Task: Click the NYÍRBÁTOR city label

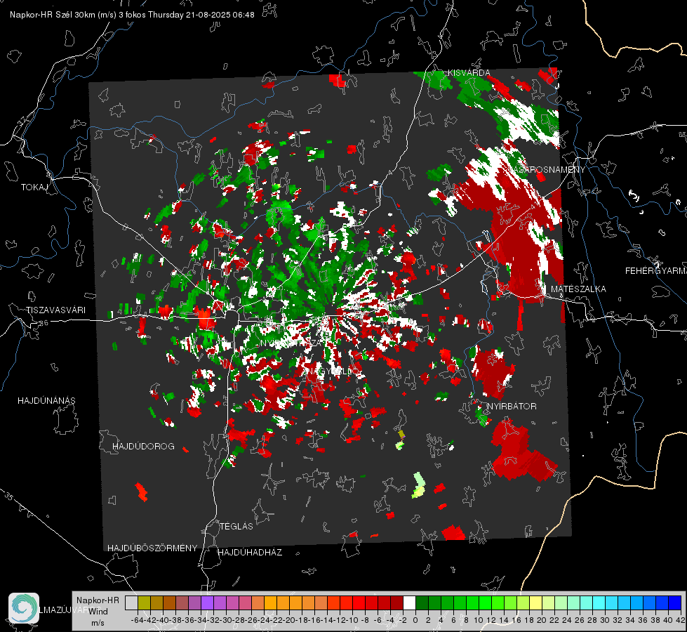Action: 512,406
